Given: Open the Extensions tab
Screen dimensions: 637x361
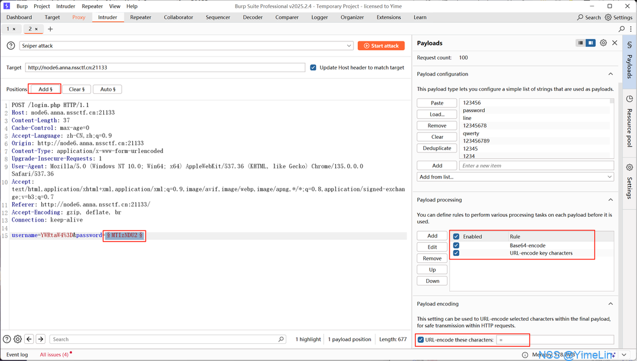Looking at the screenshot, I should pyautogui.click(x=389, y=18).
